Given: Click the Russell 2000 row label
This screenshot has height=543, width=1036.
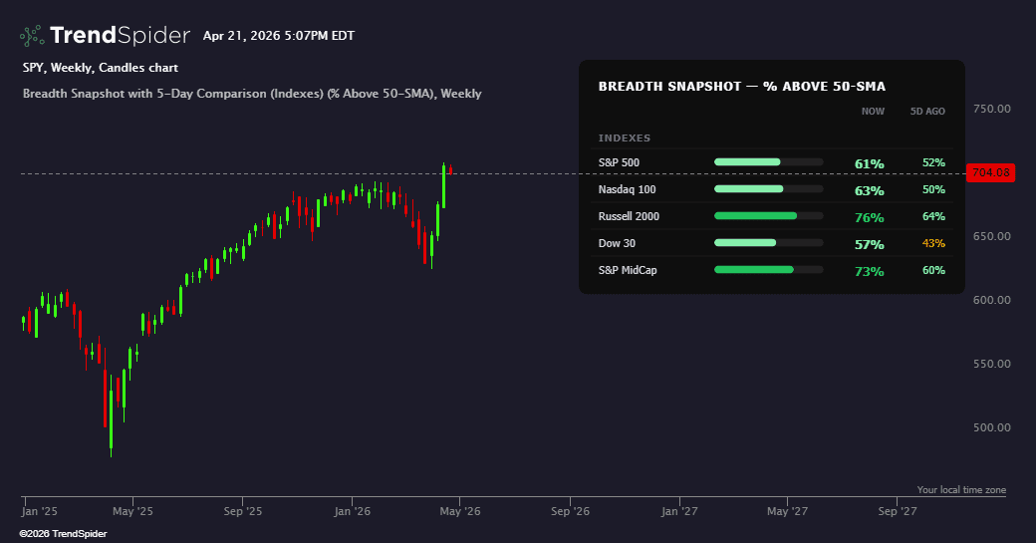Looking at the screenshot, I should pyautogui.click(x=629, y=216).
